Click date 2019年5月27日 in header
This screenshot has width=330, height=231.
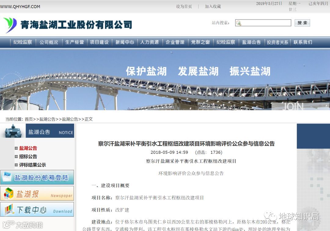(269, 4)
